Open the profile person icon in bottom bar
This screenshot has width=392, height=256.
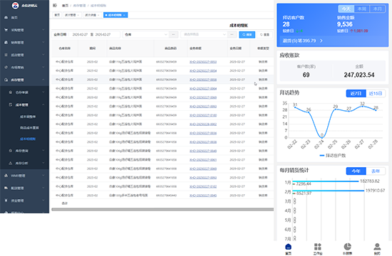[377, 247]
